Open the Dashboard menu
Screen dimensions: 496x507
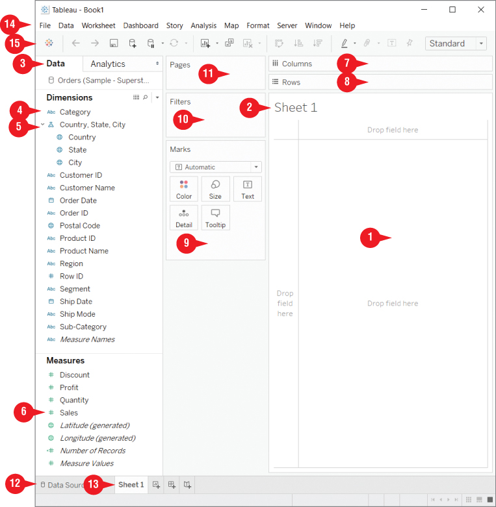tap(141, 25)
